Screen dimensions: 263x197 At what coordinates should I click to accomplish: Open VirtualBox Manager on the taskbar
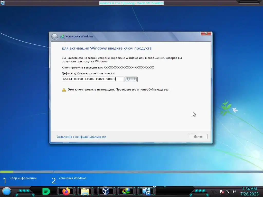pyautogui.click(x=106, y=191)
